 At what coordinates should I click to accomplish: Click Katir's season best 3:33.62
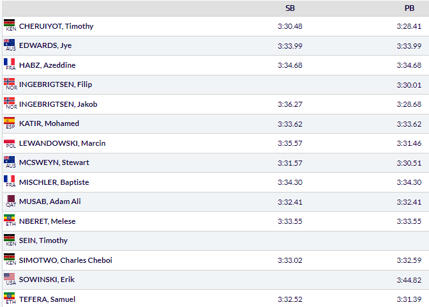point(290,123)
